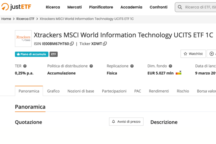Focus the ETF search input field
The height and width of the screenshot is (144, 216).
point(200,7)
